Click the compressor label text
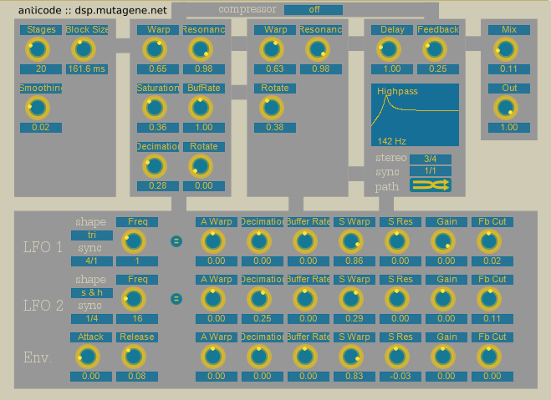The image size is (551, 400). point(247,9)
